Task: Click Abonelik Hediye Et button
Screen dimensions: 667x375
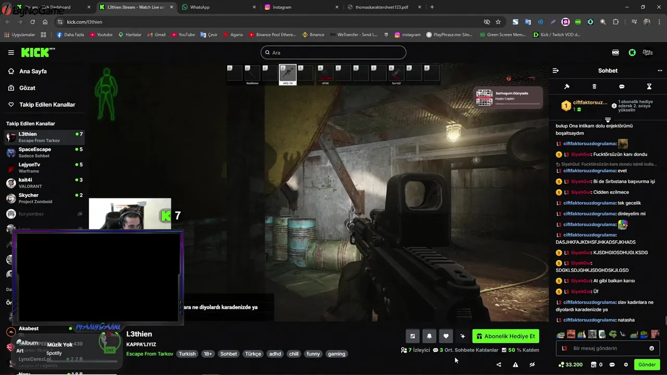Action: (x=505, y=336)
